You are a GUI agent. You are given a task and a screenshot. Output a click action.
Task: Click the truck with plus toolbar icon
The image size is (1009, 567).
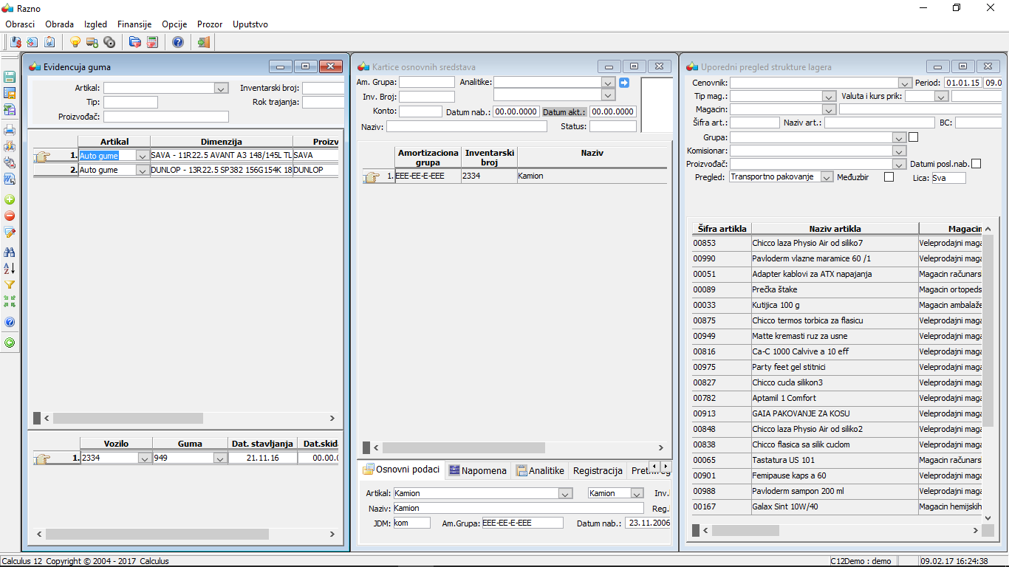92,42
